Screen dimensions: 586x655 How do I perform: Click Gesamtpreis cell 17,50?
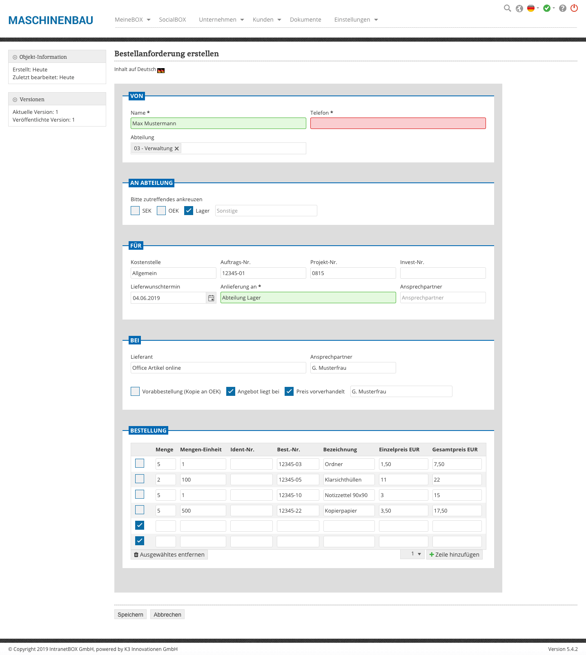(457, 511)
